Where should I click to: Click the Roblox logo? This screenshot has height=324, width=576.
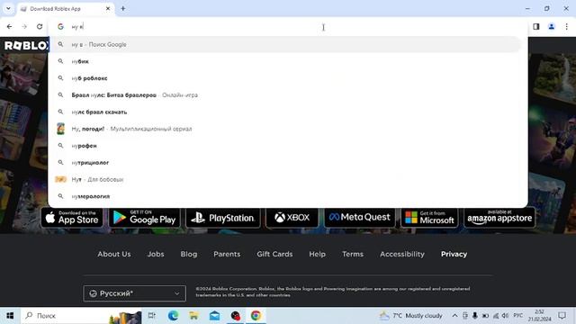click(26, 45)
